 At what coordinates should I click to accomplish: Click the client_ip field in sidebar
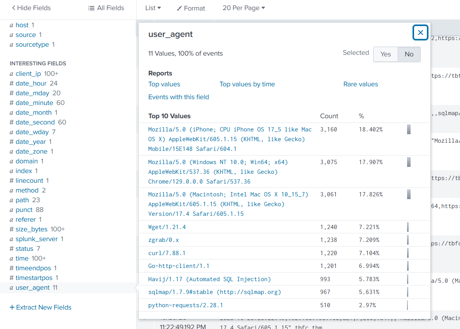28,73
